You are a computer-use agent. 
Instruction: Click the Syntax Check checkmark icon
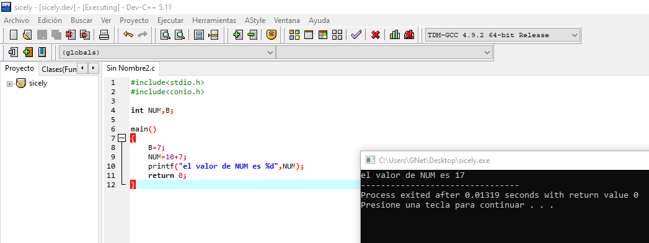(x=356, y=35)
